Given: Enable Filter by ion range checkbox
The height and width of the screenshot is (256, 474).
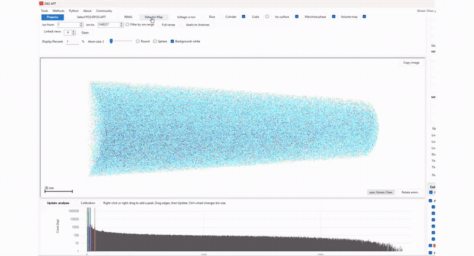Looking at the screenshot, I should pos(127,24).
